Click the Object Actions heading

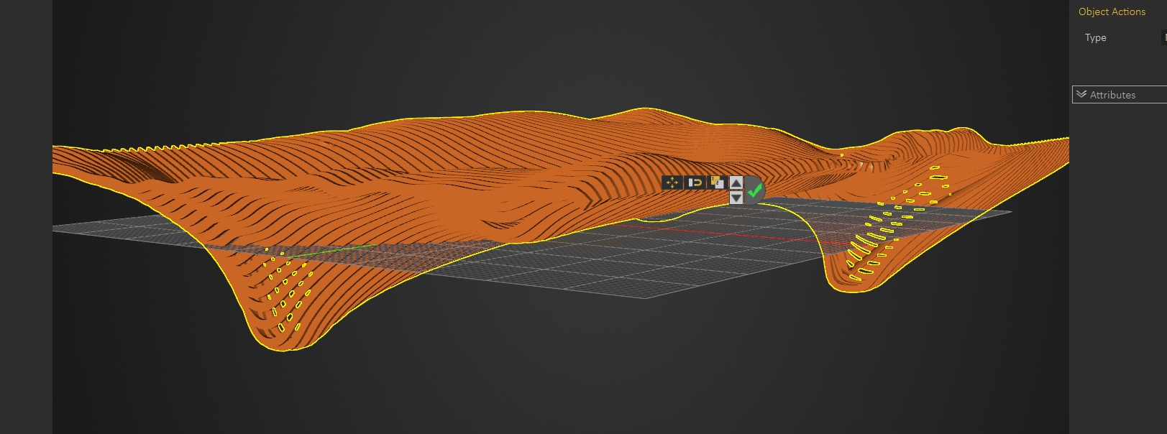click(x=1112, y=11)
